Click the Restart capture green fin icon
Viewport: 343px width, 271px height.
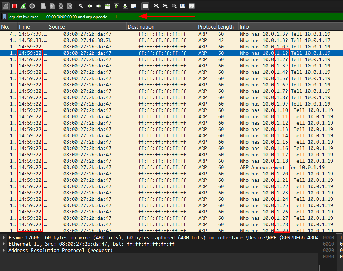click(x=23, y=6)
